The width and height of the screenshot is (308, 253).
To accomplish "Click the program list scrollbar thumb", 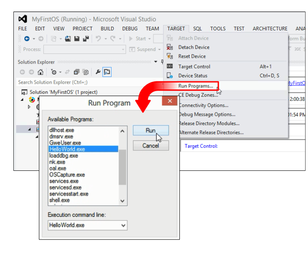I will pyautogui.click(x=123, y=167).
